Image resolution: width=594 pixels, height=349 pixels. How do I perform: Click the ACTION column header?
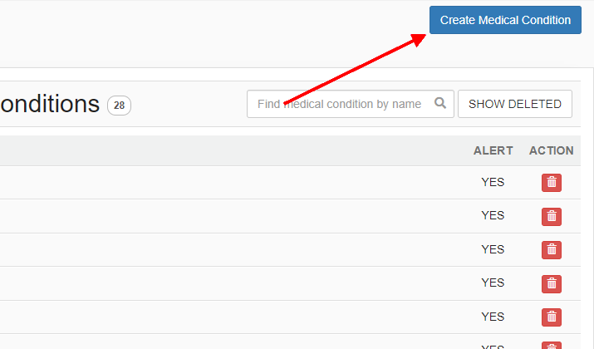point(551,150)
